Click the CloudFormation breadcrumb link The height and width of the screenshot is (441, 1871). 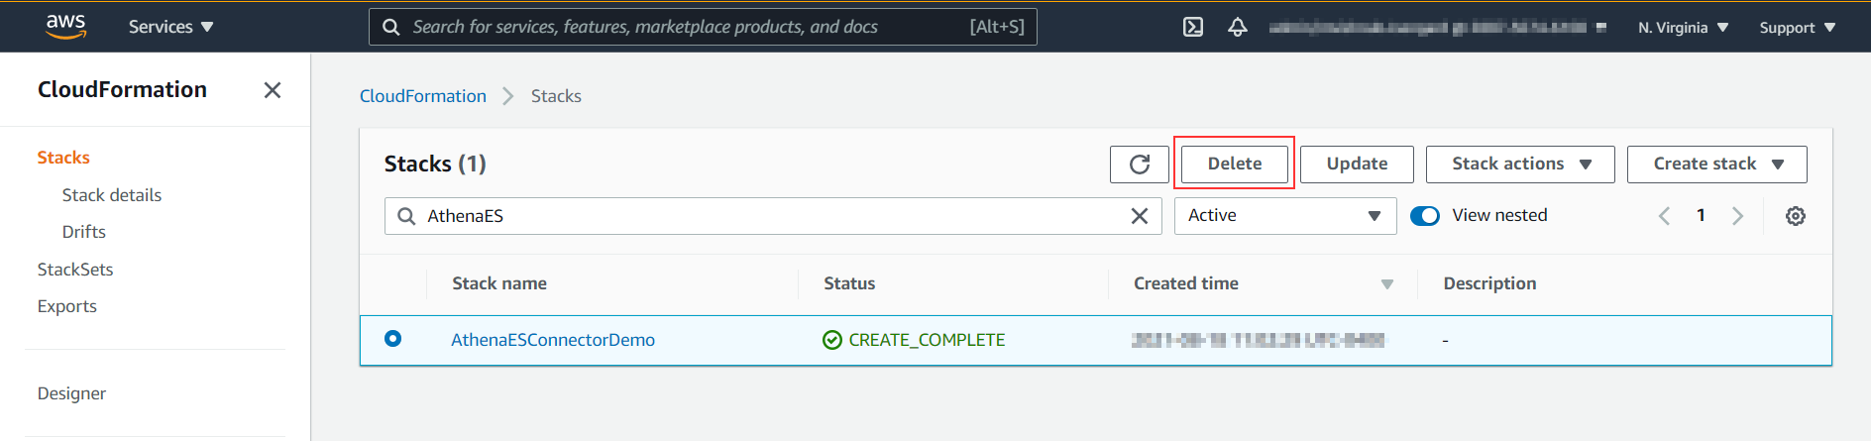coord(423,96)
